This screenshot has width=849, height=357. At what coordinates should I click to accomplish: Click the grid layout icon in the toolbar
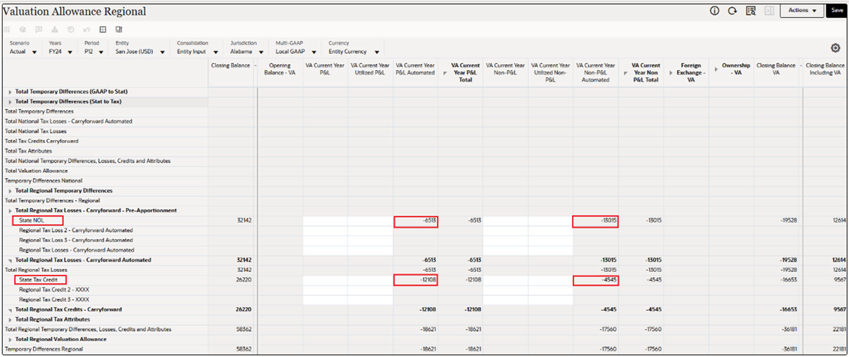click(103, 29)
